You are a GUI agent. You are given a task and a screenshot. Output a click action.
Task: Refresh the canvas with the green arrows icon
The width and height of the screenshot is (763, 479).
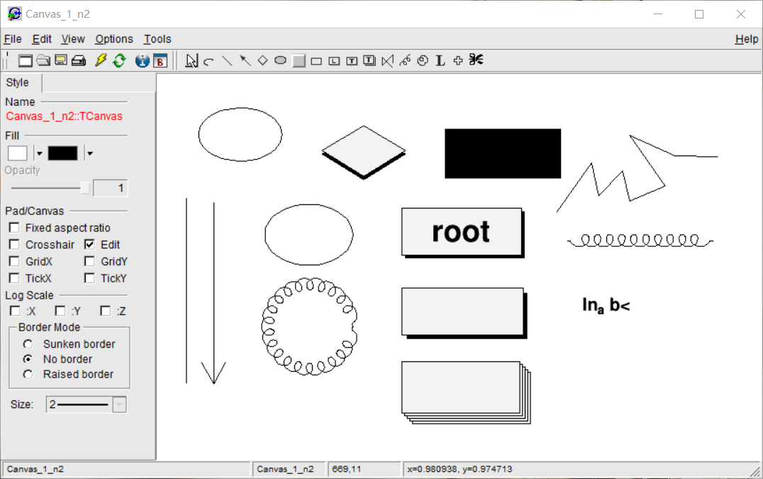(119, 60)
